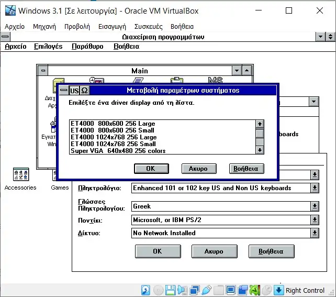
Task: Click Βοήθεια in the driver list dialog
Action: 247,169
